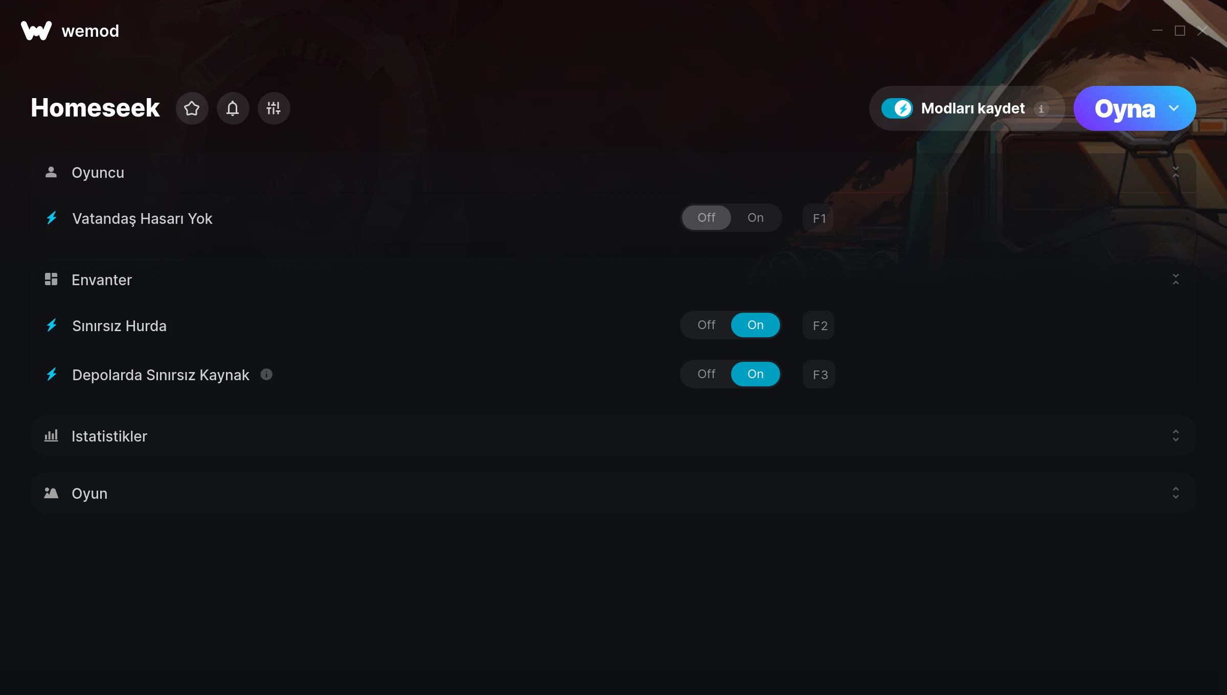This screenshot has height=695, width=1227.
Task: Turn on Vatandaş Hasarı Yok cheat
Action: coord(755,218)
